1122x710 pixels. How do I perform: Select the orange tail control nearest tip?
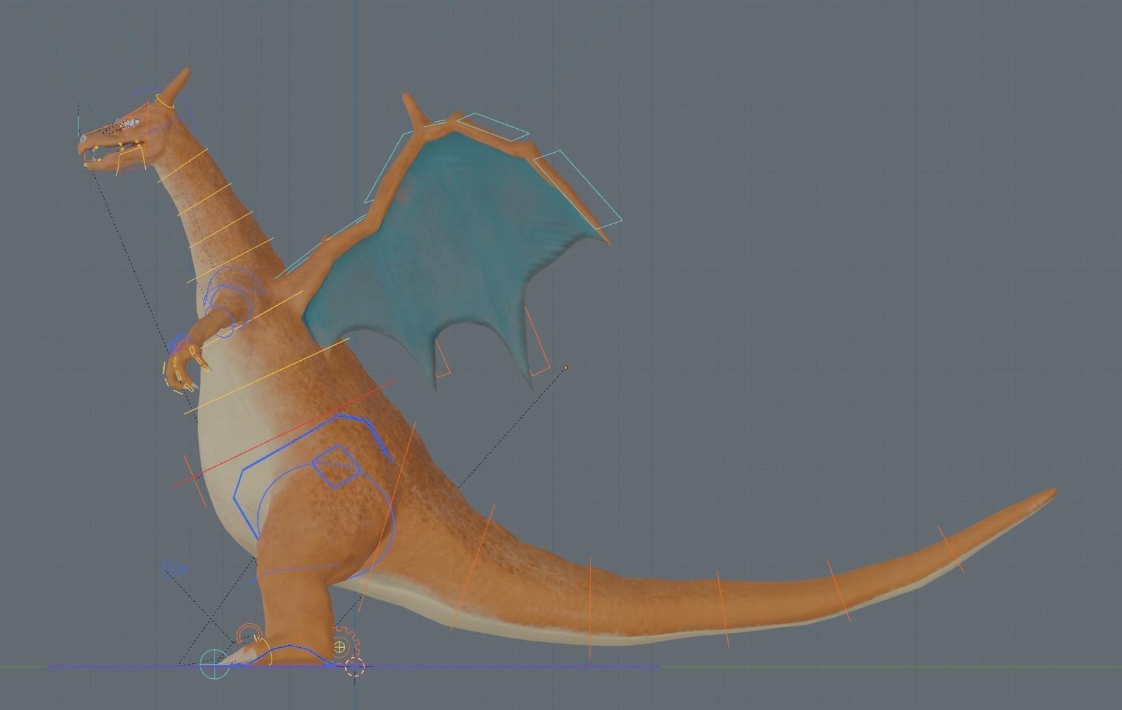(950, 549)
